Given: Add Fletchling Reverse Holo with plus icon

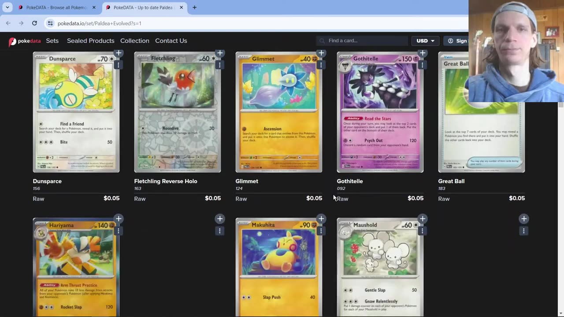Looking at the screenshot, I should pyautogui.click(x=220, y=53).
